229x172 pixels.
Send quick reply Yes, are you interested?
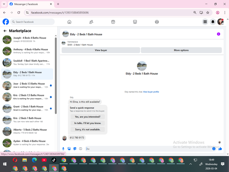(87, 117)
